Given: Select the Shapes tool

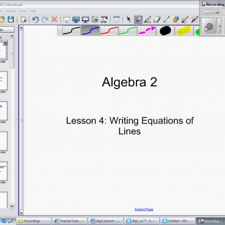Looking at the screenshot, I should pyautogui.click(x=176, y=19).
